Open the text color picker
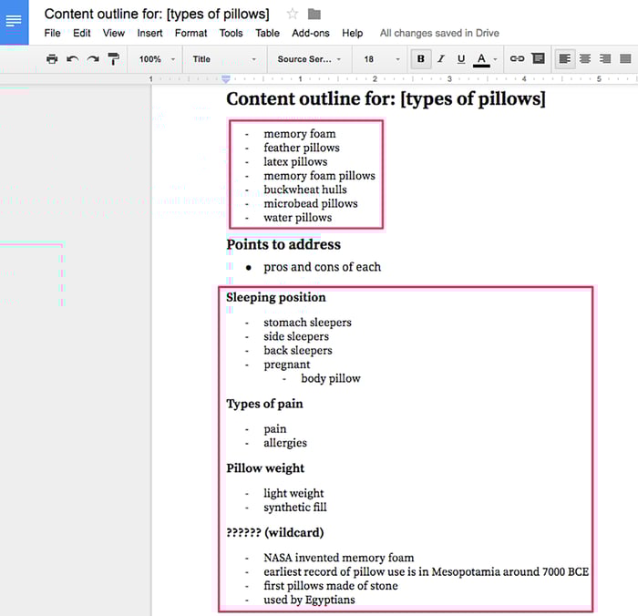 [482, 59]
